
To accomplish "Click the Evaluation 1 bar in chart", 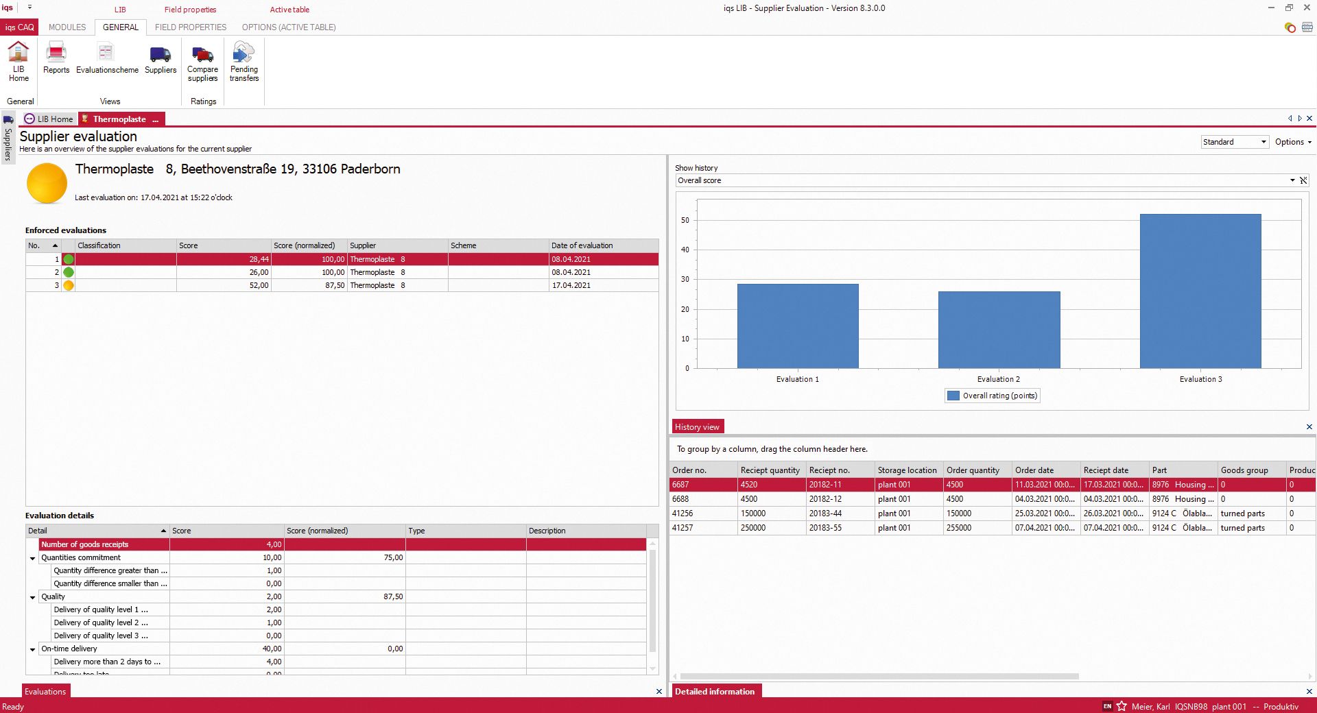I will point(798,326).
